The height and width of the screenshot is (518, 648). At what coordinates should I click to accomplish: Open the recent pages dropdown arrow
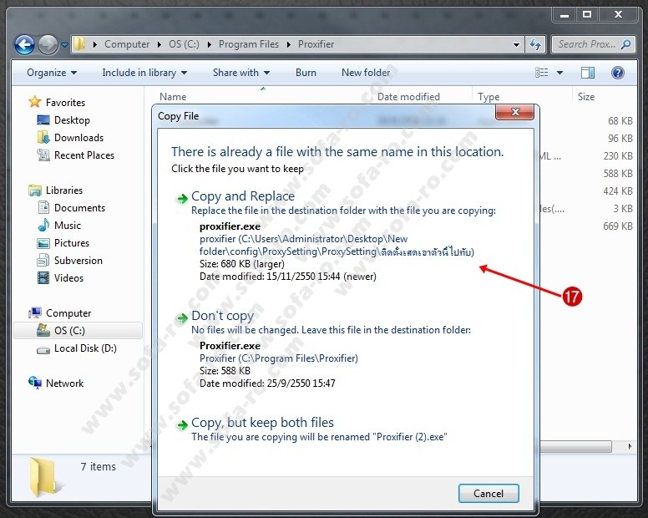(x=64, y=44)
